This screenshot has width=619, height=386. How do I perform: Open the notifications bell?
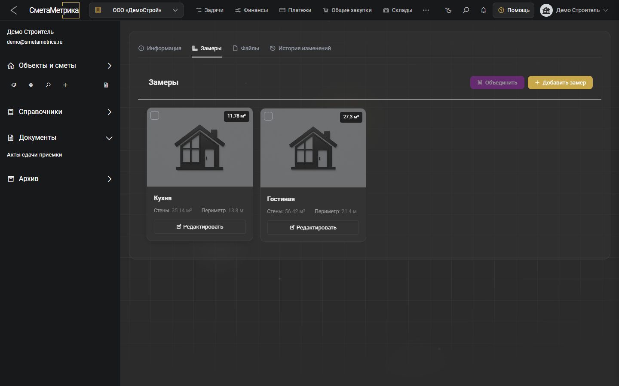tap(484, 10)
